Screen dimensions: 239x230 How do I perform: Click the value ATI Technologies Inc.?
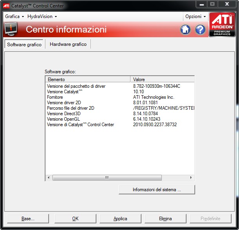click(154, 97)
